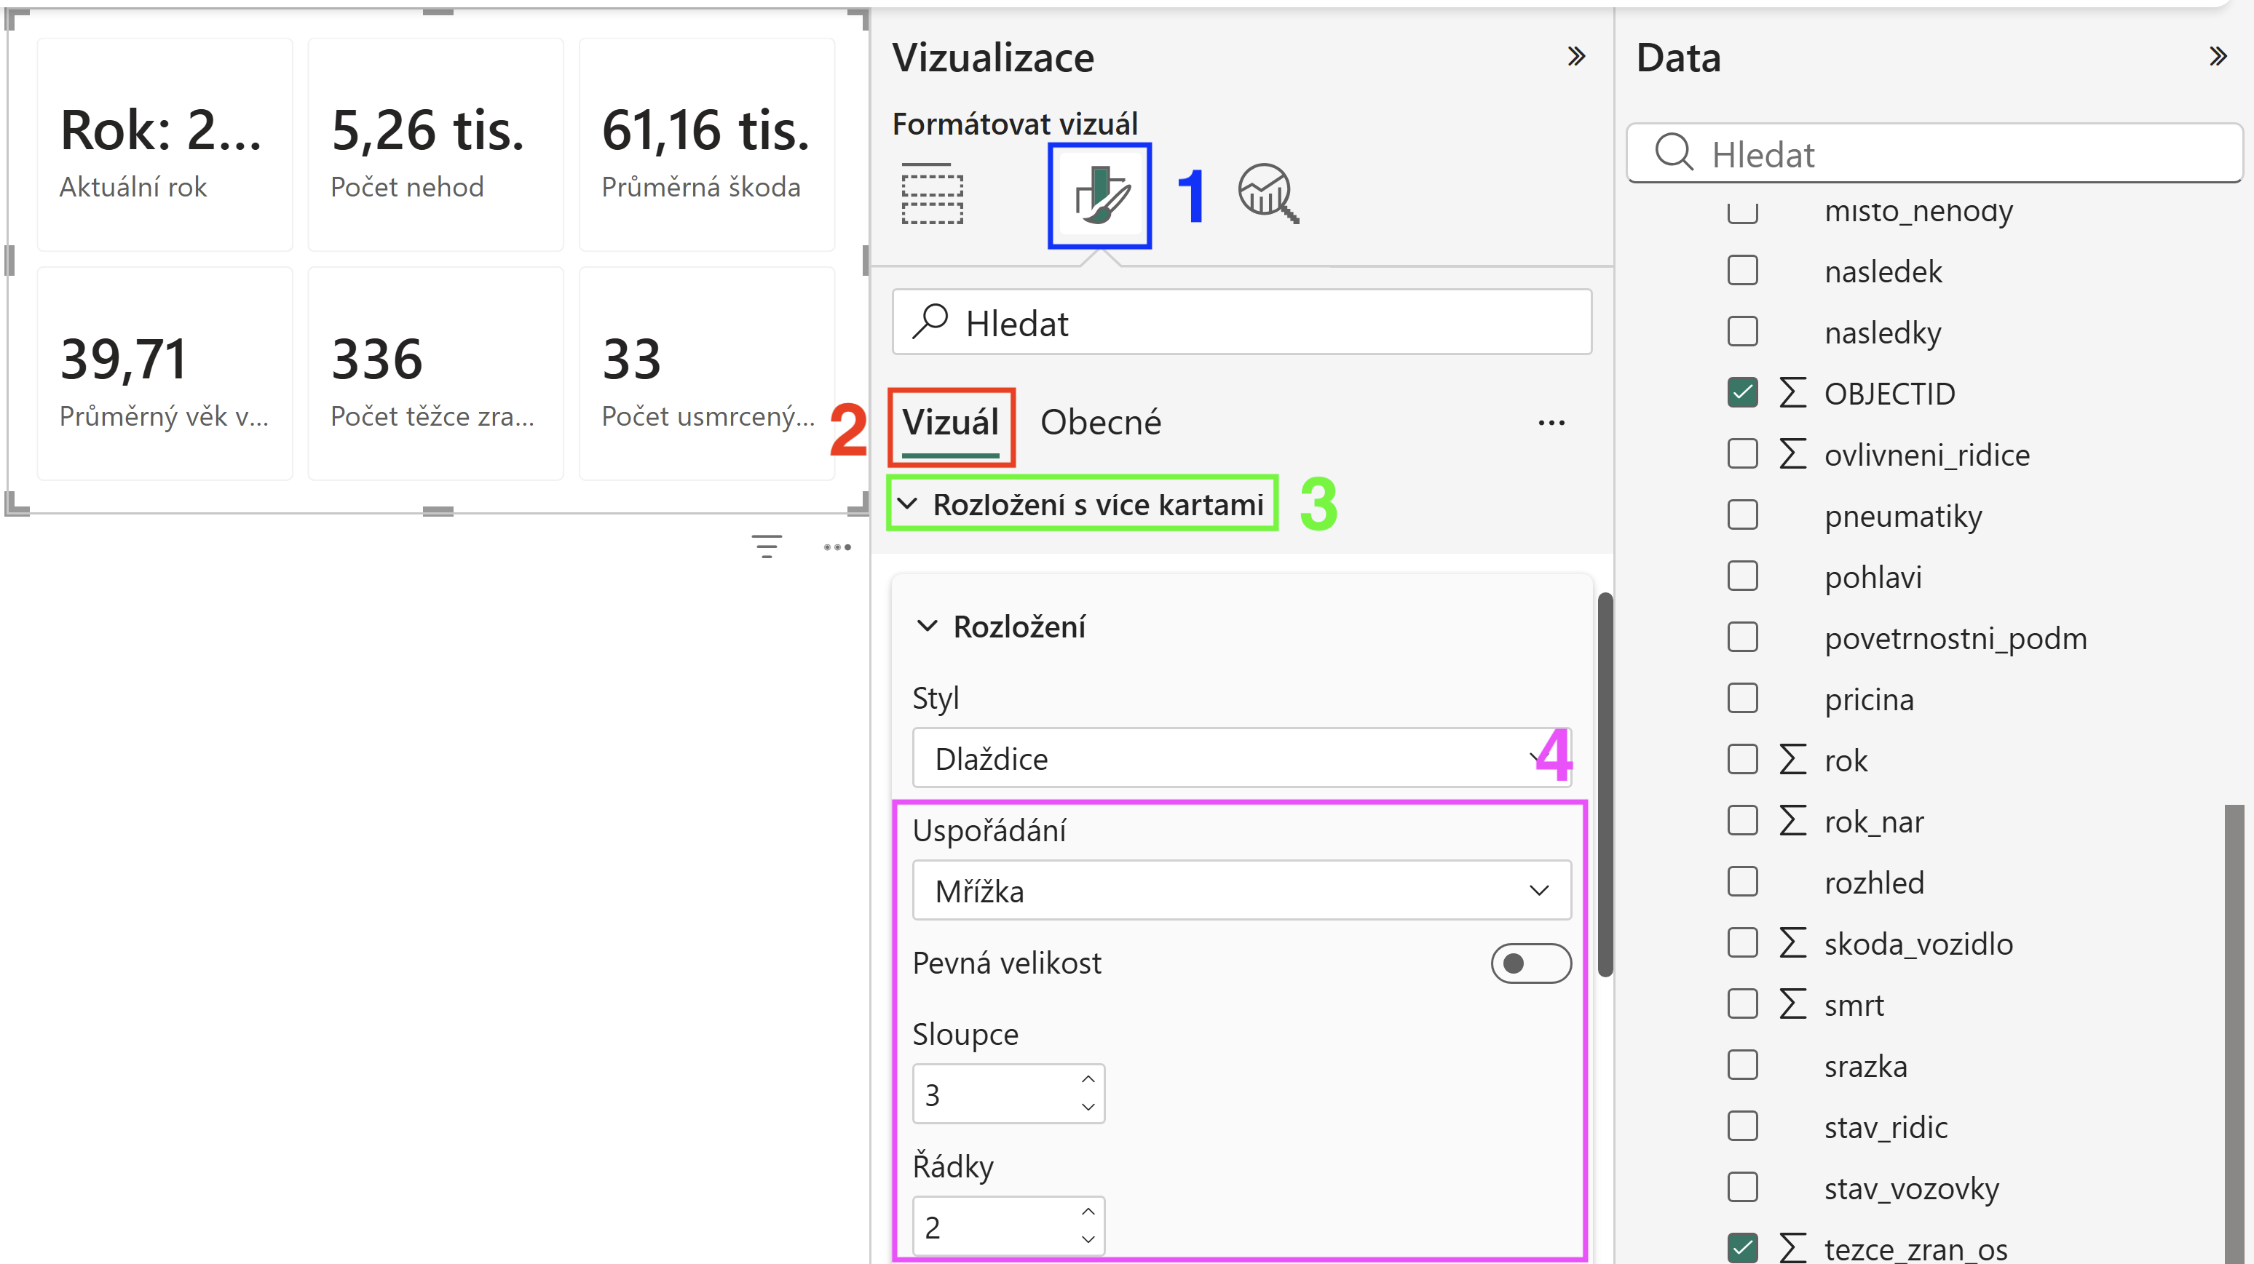The height and width of the screenshot is (1264, 2254).
Task: Open the Styl Dlaždice dropdown
Action: (1241, 758)
